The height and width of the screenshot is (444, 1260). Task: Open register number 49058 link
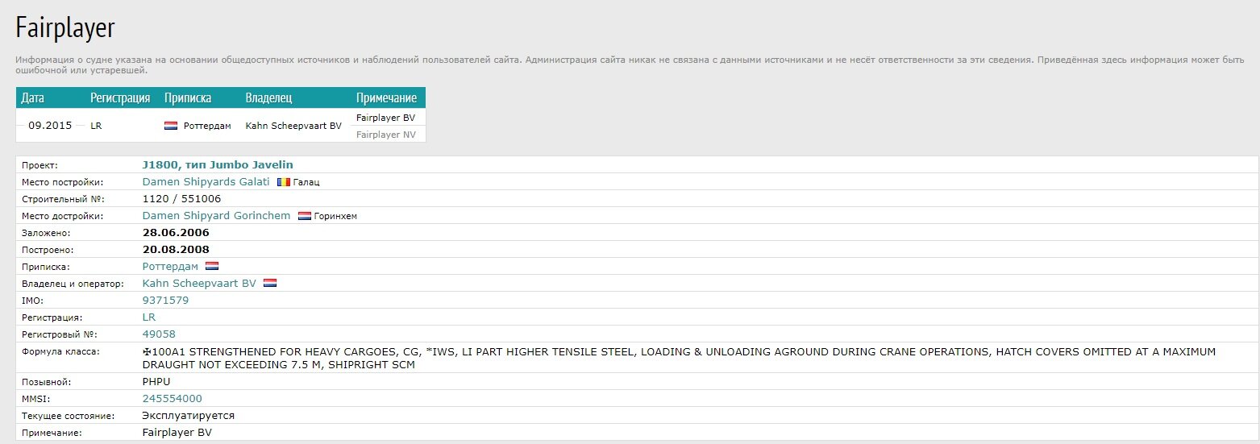pos(159,334)
